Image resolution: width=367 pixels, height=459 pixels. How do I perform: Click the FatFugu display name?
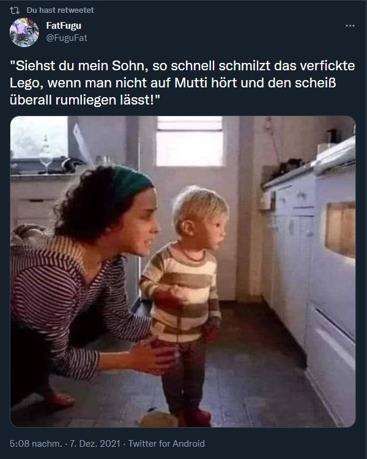pos(64,26)
